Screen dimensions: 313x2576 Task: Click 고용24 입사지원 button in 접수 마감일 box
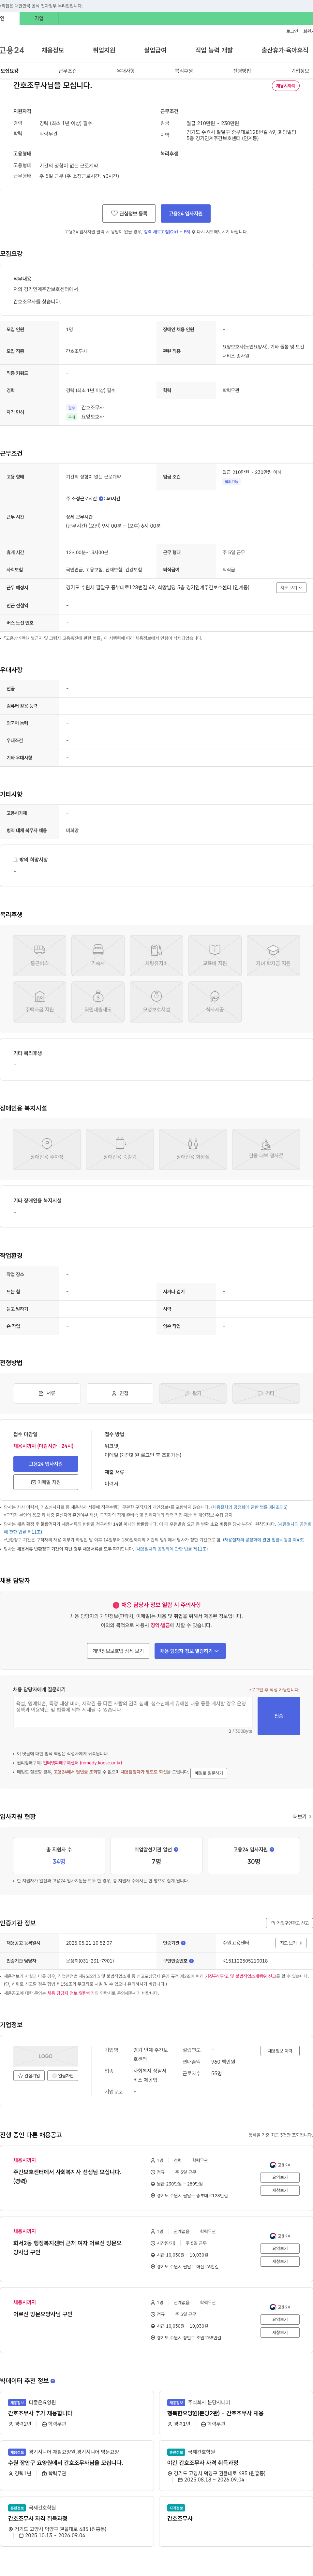coord(46,1464)
